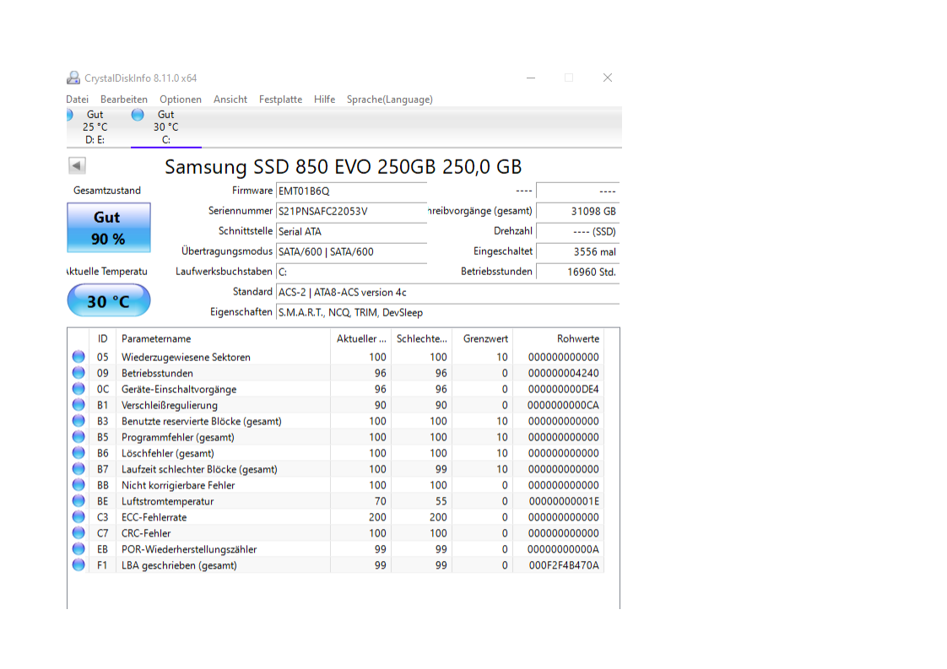Click the Laufwerksbuchstaben field C:
Viewport: 947px width, 669px height.
point(351,272)
